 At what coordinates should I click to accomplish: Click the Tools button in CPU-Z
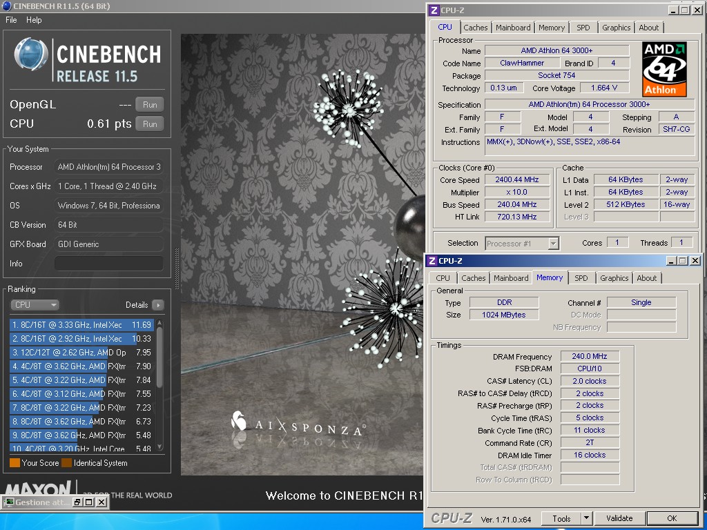561,519
